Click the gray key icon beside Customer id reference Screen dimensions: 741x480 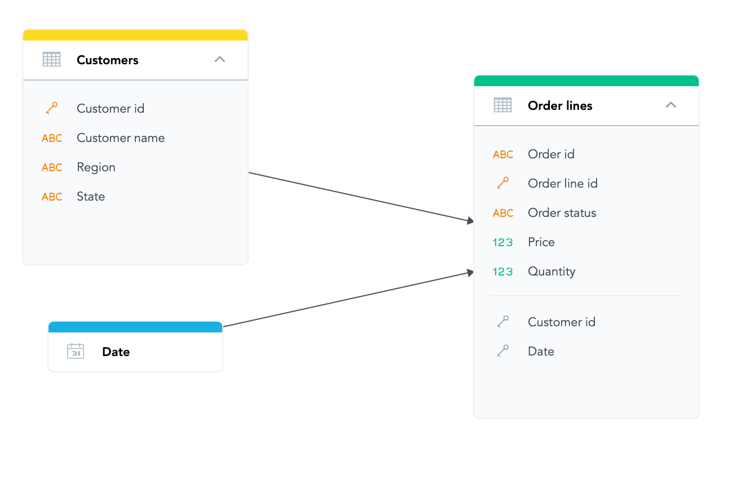pyautogui.click(x=502, y=322)
